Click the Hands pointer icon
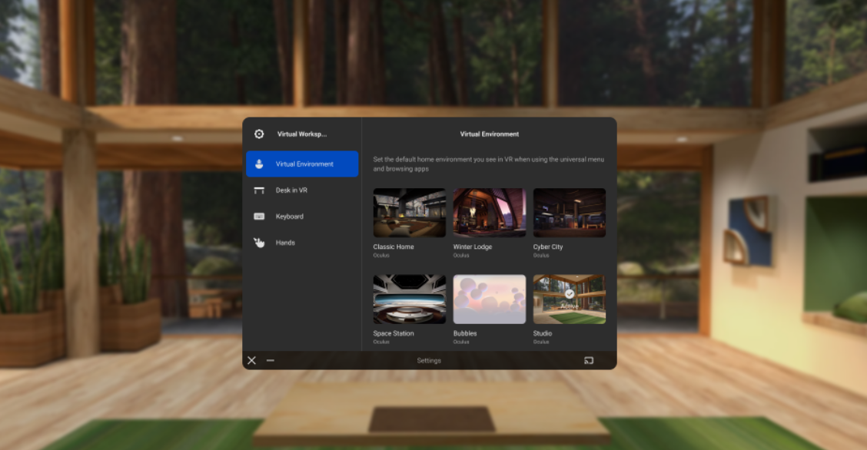This screenshot has height=450, width=867. [259, 243]
